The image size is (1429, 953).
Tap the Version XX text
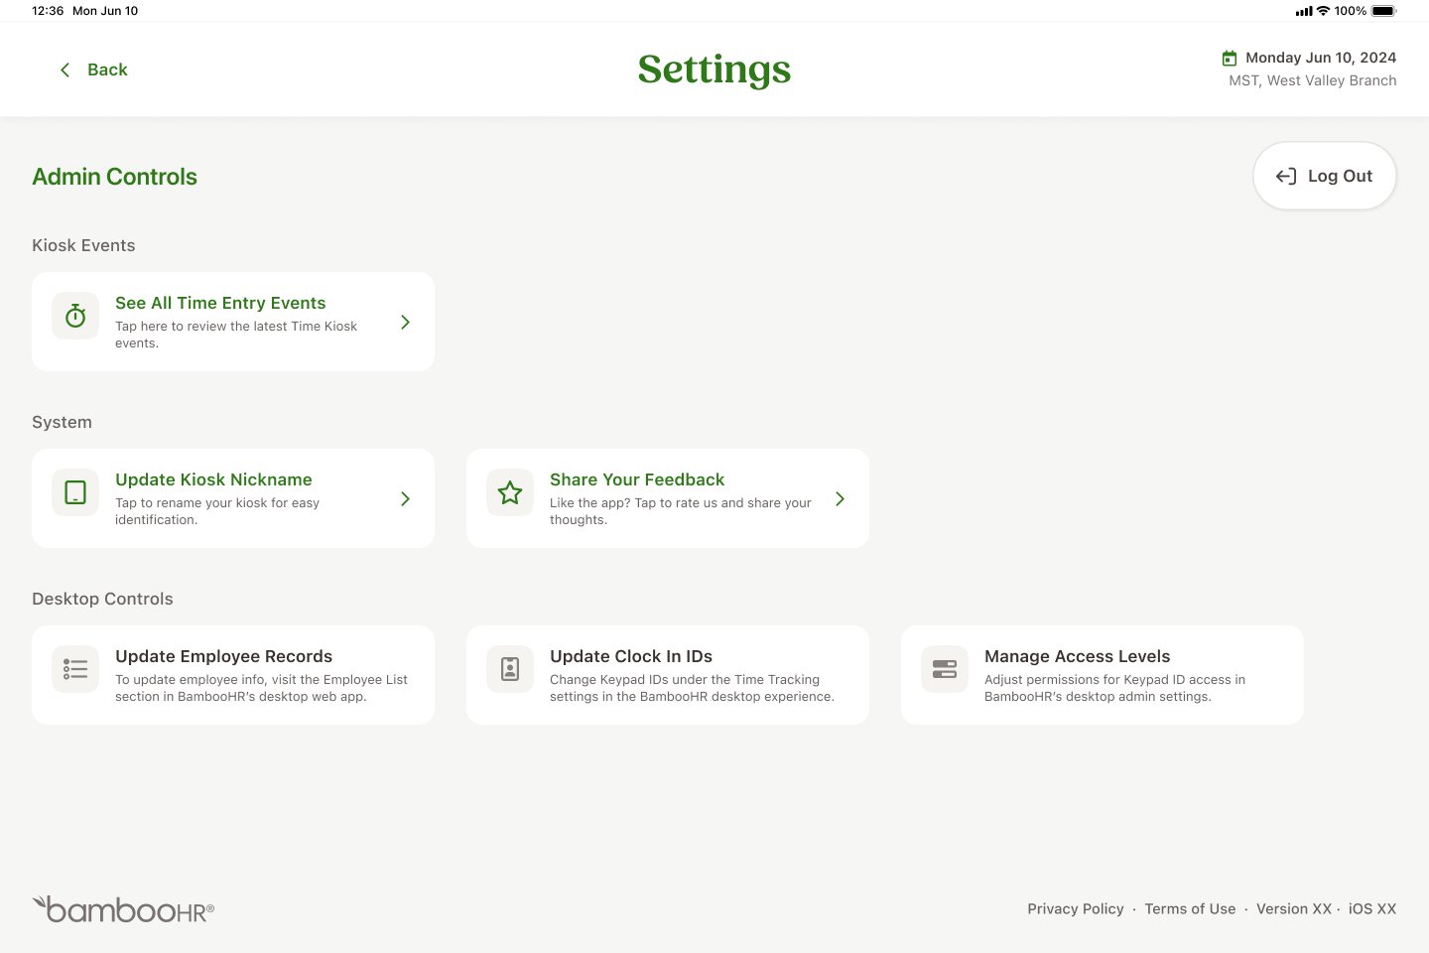pos(1294,909)
